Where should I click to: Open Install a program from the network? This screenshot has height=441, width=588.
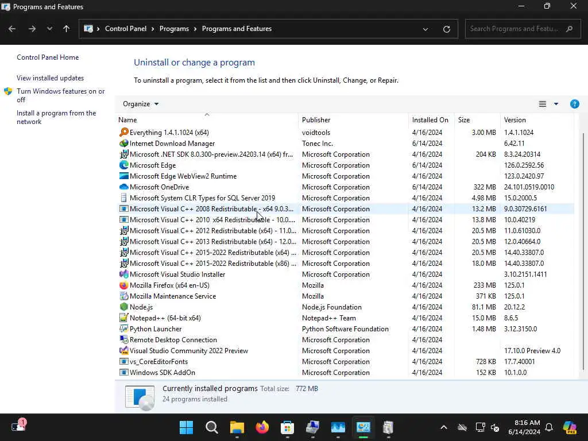click(x=56, y=117)
